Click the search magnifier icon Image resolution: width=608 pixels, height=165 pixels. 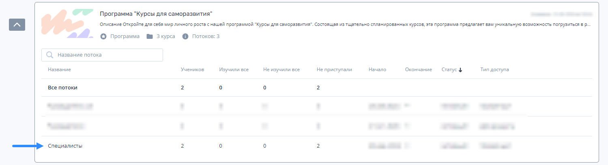(50, 55)
